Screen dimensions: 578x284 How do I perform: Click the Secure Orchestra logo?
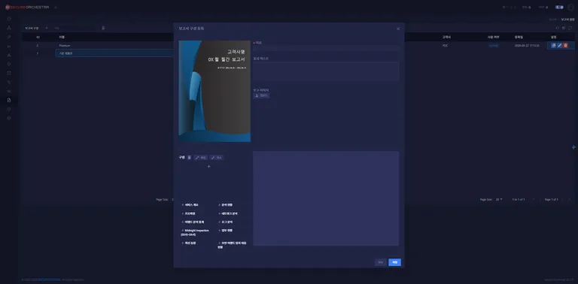[x=27, y=8]
